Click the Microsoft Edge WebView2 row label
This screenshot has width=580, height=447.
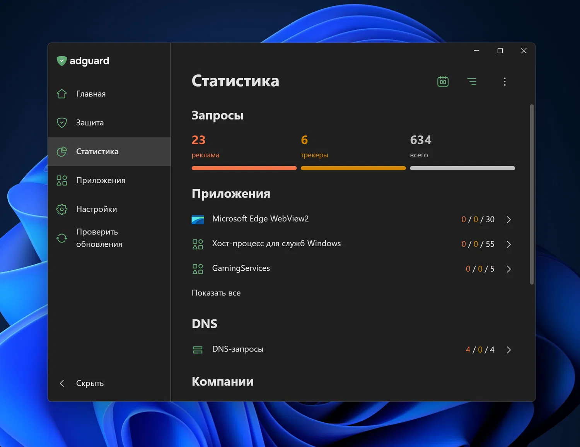[261, 219]
